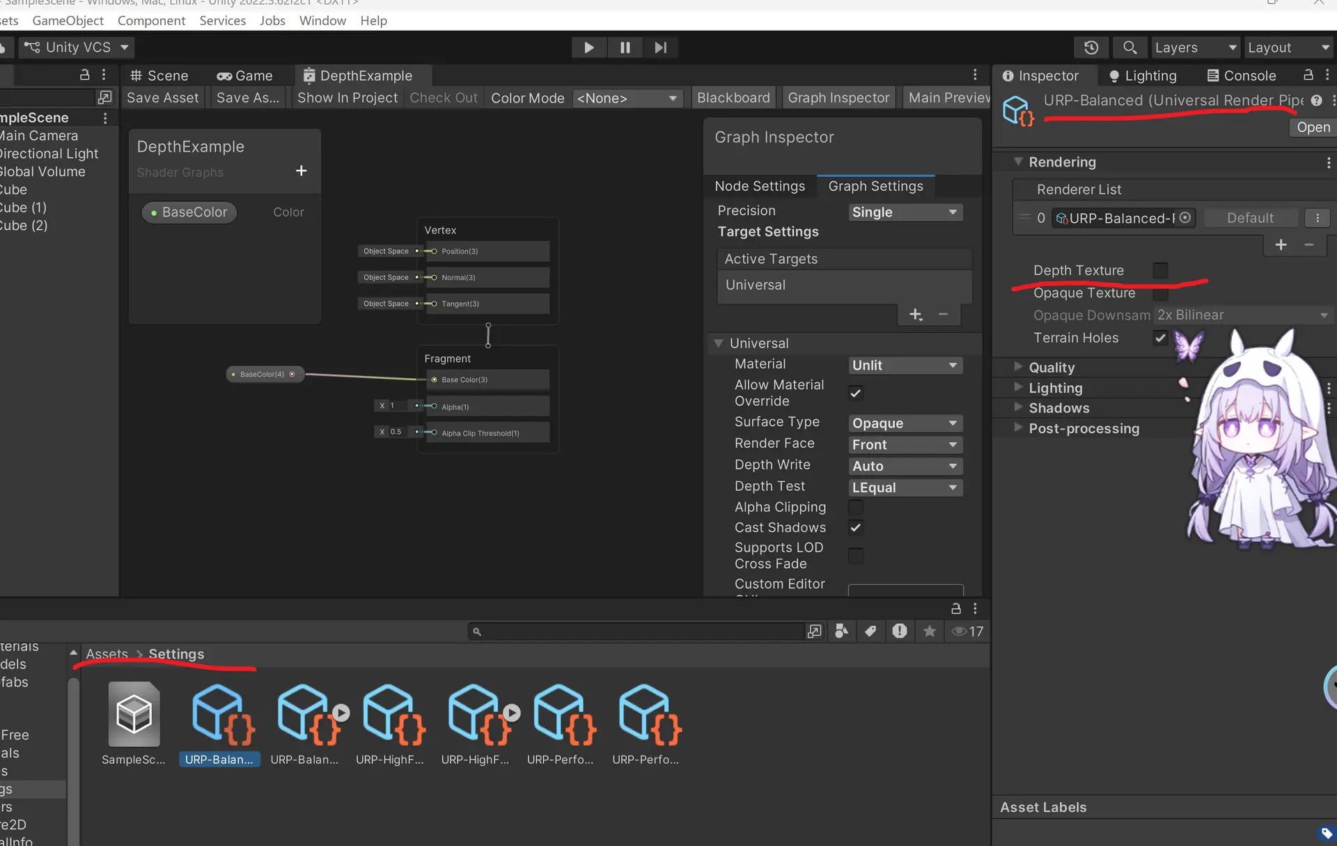This screenshot has height=846, width=1337.
Task: Add an active target with the plus icon
Action: tap(916, 315)
